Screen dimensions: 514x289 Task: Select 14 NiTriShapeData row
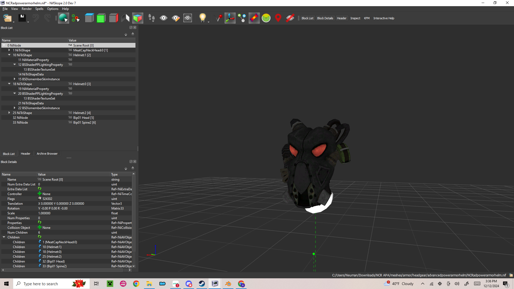coord(68,74)
